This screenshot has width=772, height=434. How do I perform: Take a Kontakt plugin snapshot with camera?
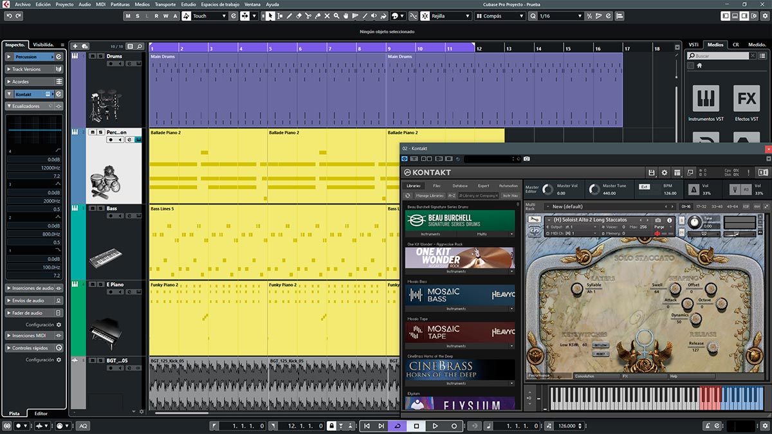(527, 159)
